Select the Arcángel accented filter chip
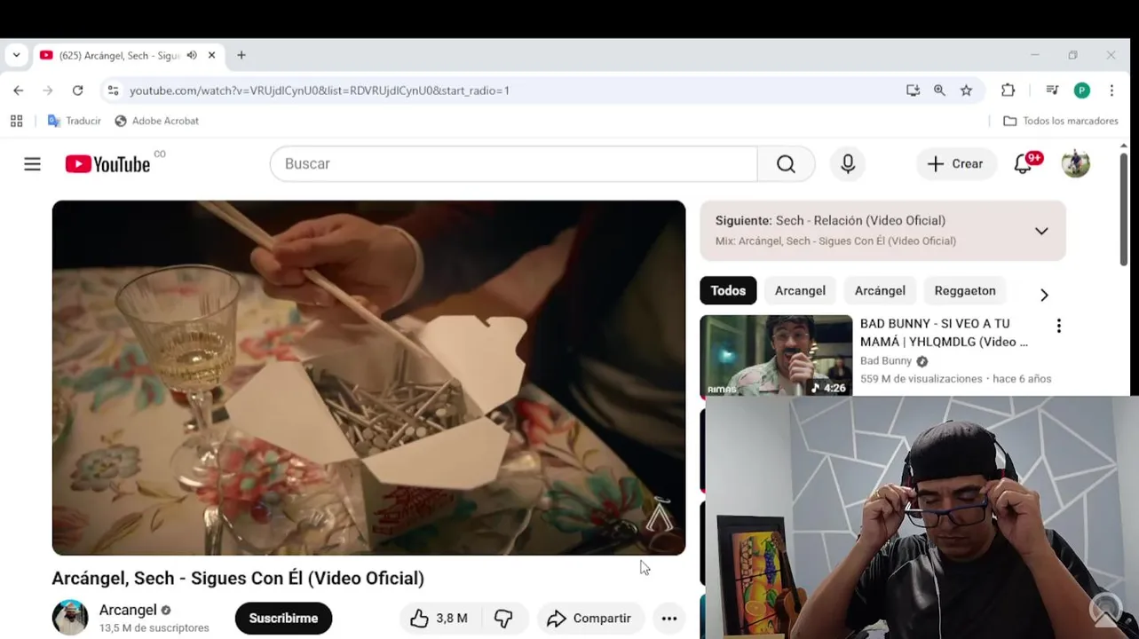The width and height of the screenshot is (1139, 639). (880, 291)
